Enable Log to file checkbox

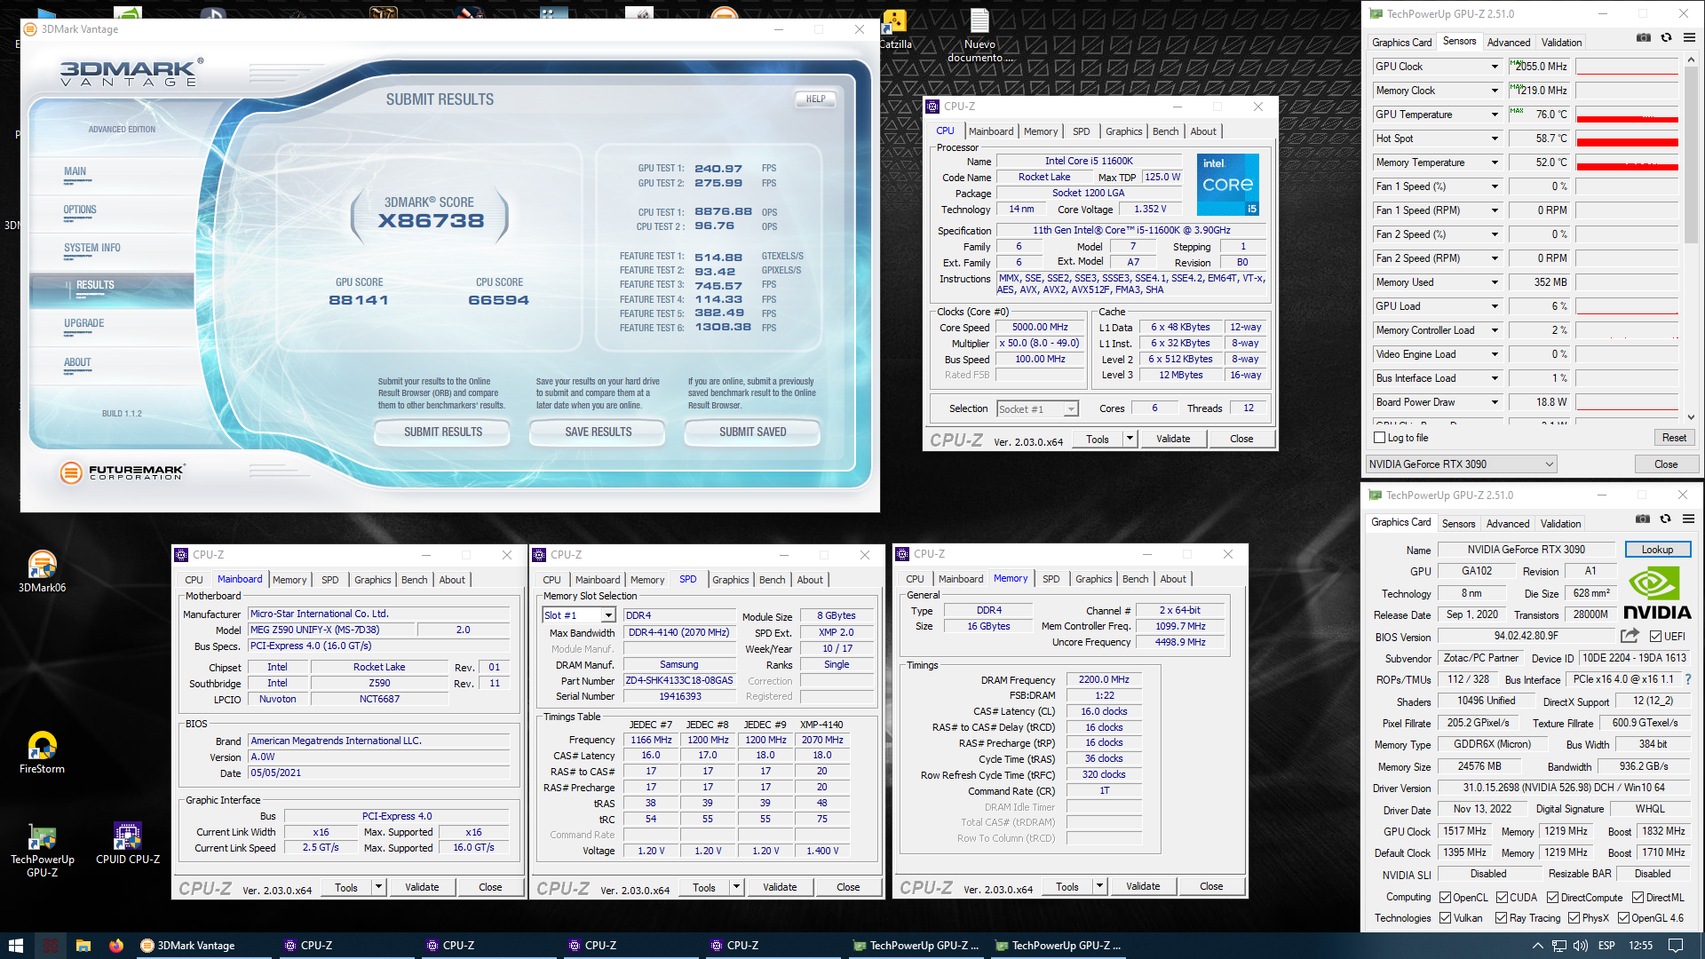[x=1379, y=438]
